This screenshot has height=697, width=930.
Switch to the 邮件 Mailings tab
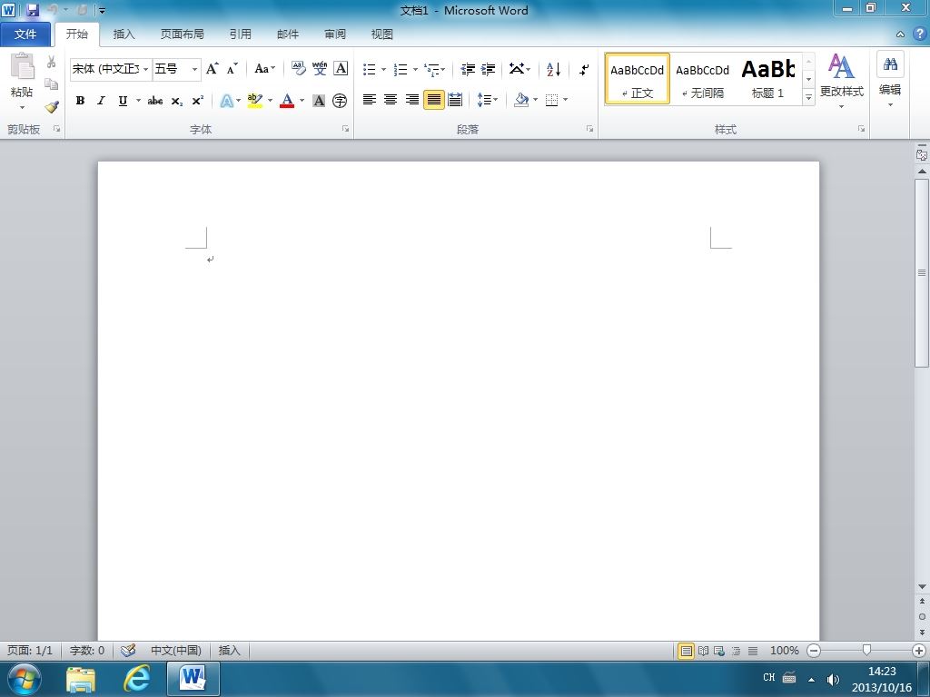pyautogui.click(x=288, y=34)
